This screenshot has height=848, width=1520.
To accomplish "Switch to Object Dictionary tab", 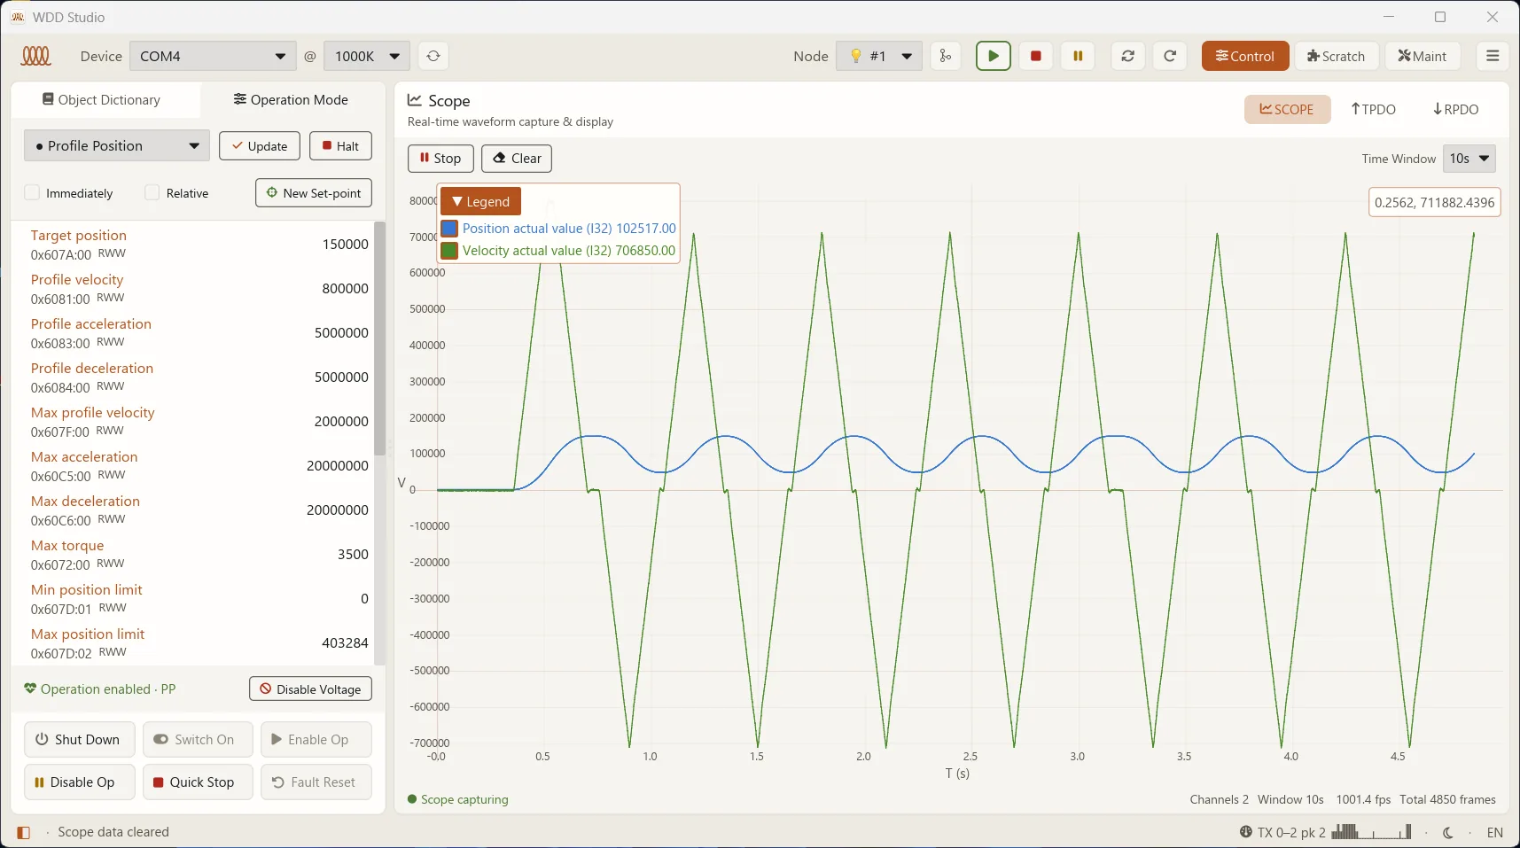I will pos(102,100).
